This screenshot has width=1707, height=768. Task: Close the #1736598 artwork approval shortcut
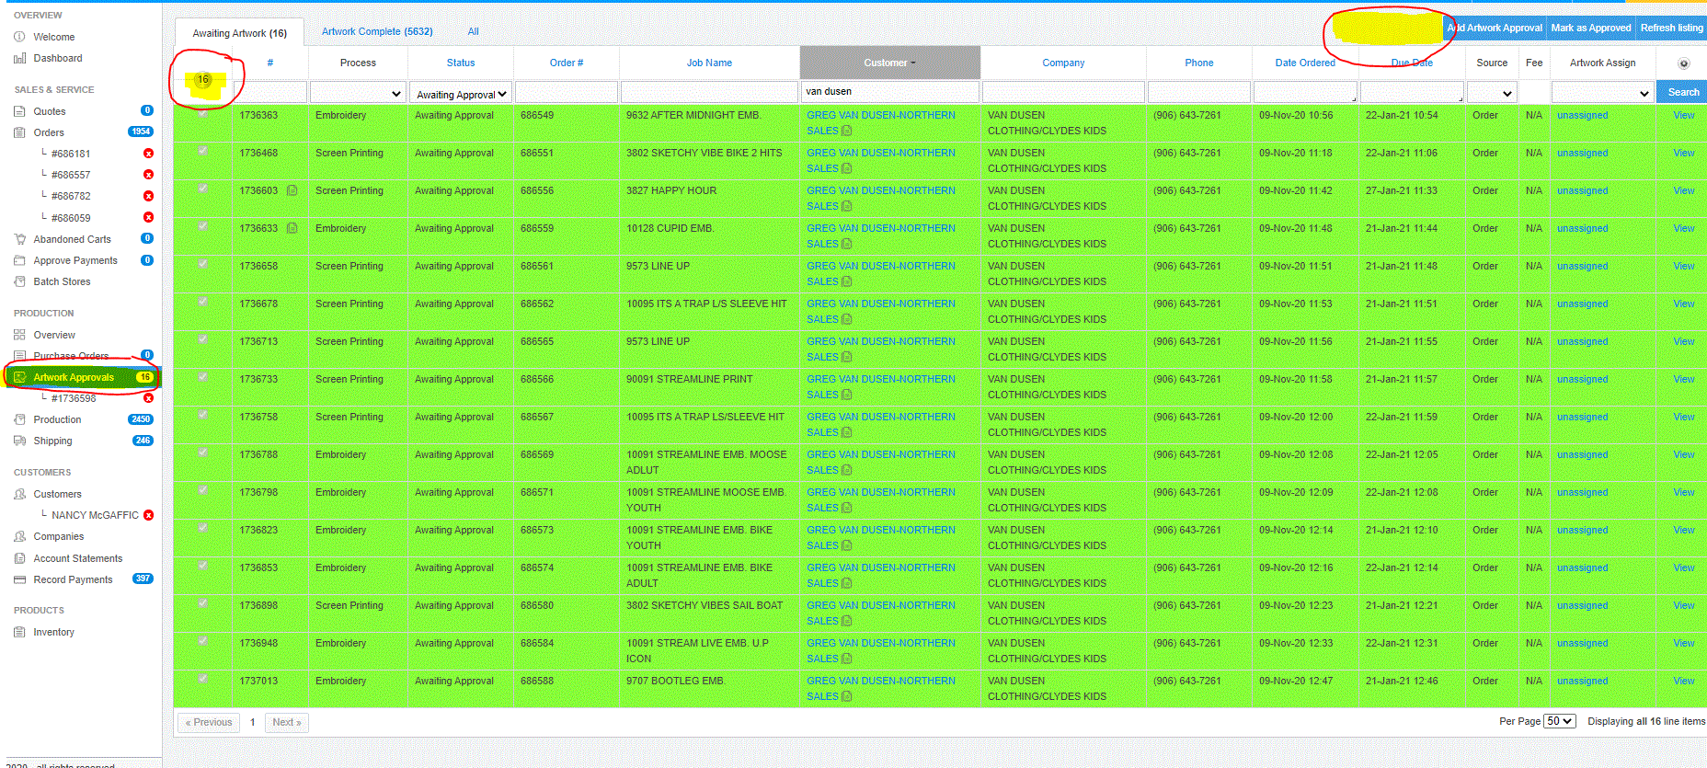pyautogui.click(x=148, y=398)
